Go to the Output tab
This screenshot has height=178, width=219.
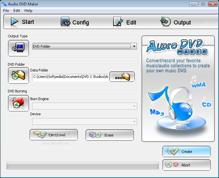176,22
